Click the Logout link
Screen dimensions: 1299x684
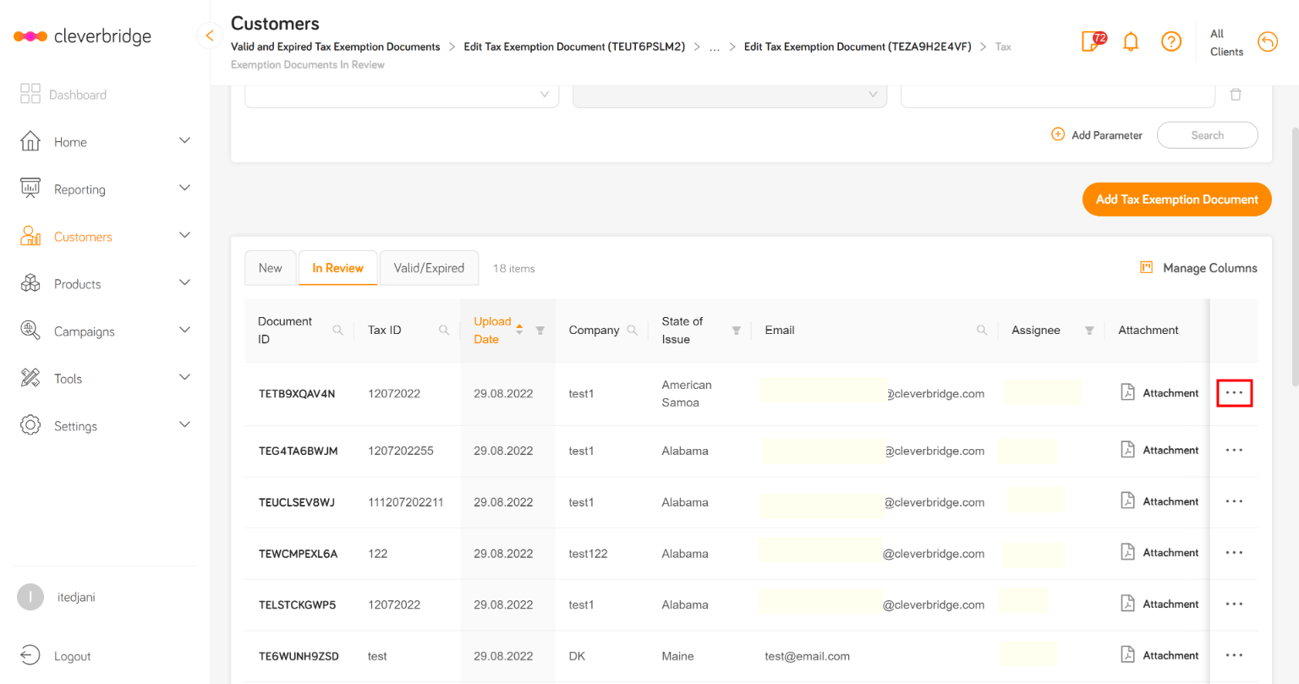pos(72,656)
